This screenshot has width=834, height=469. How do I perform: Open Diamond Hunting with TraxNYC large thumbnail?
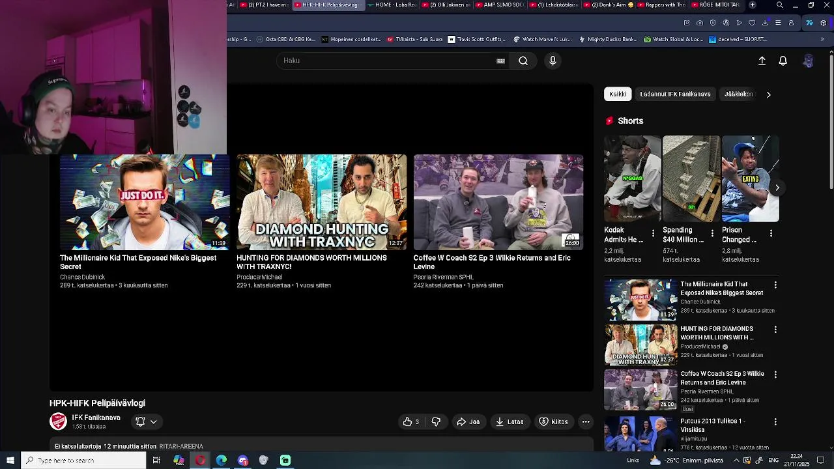pyautogui.click(x=321, y=202)
